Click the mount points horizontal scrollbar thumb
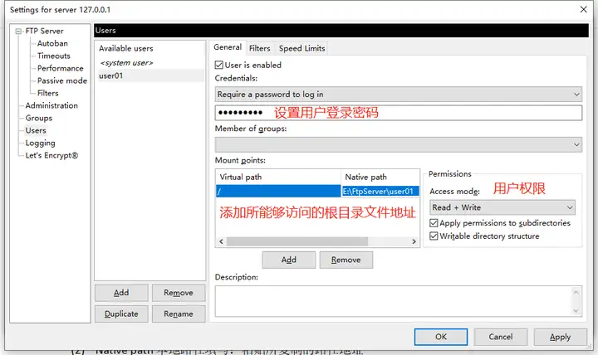Viewport: 598px width, 355px height. (x=297, y=241)
